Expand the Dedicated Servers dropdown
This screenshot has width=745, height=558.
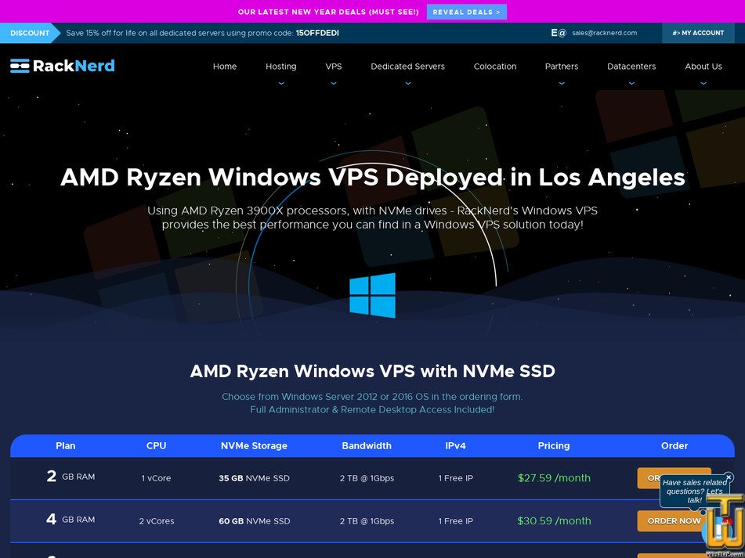tap(407, 82)
